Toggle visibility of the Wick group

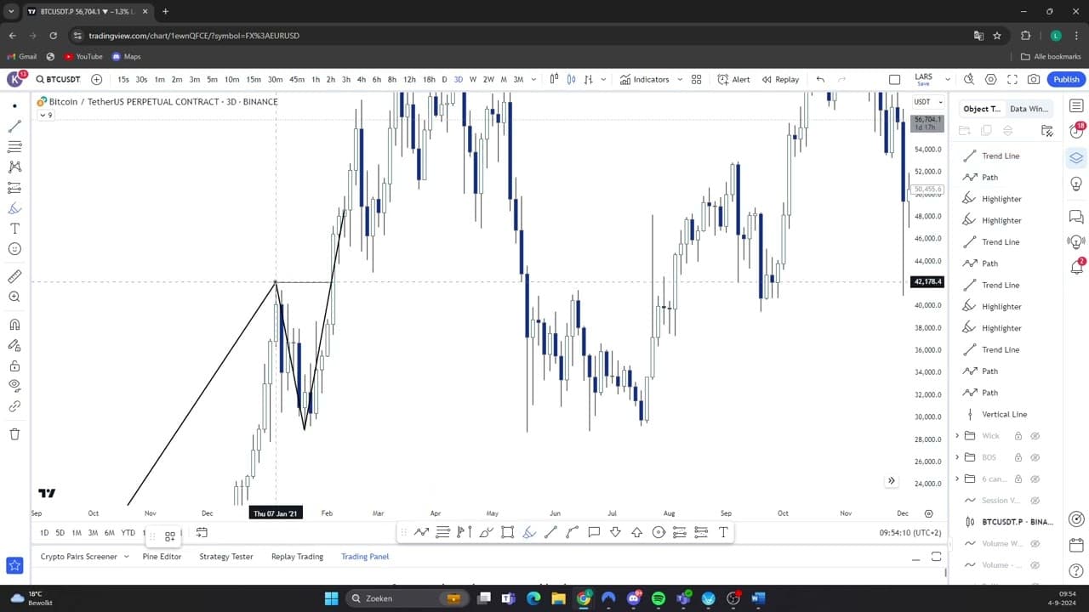coord(1035,436)
